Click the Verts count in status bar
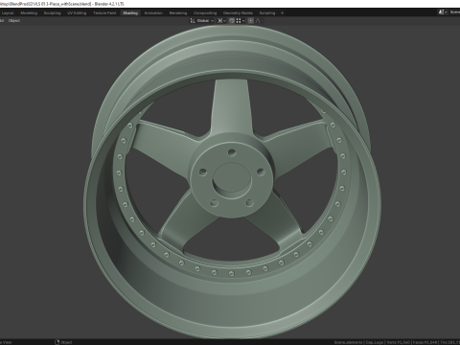This screenshot has height=345, width=460. tap(398, 342)
